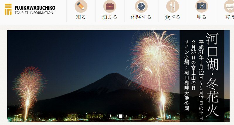Screen dimensions: 234x125
Task: Open the 買う text label
Action: pyautogui.click(x=229, y=17)
